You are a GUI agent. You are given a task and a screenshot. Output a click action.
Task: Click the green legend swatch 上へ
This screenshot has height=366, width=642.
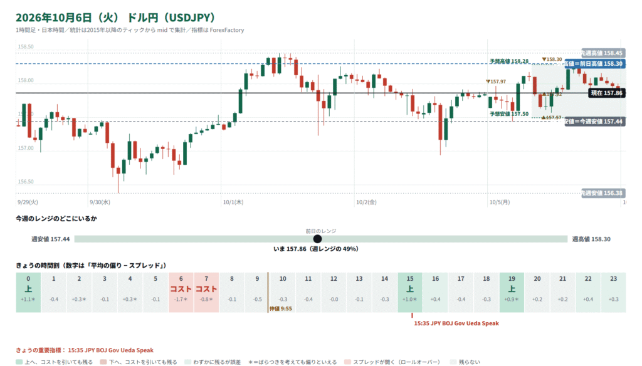[19, 362]
